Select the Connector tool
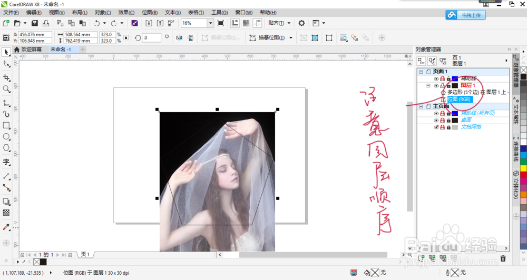The height and width of the screenshot is (280, 527). [x=6, y=188]
